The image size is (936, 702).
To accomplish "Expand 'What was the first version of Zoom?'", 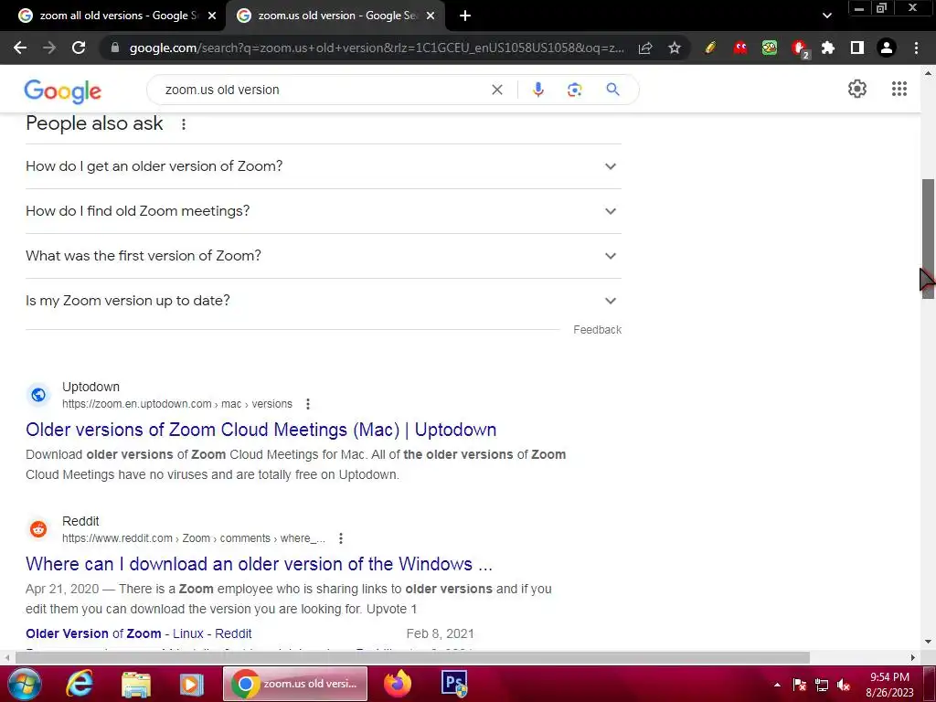I will click(324, 256).
